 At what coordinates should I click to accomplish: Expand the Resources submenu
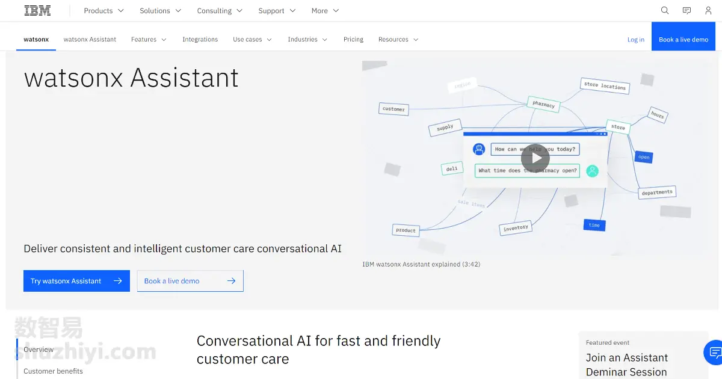tap(398, 39)
